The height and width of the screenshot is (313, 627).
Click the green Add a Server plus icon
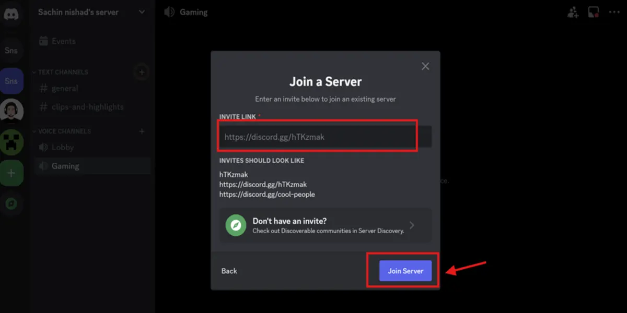11,173
